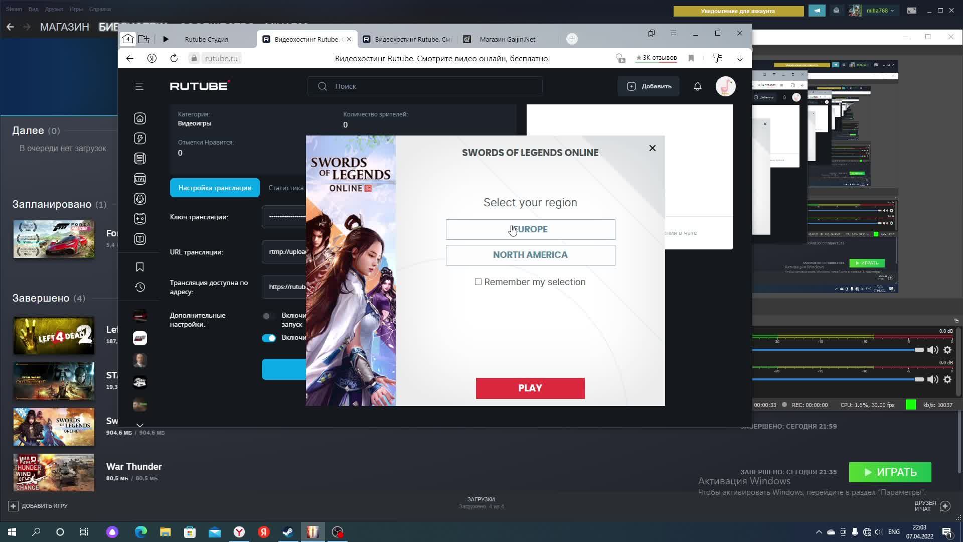The height and width of the screenshot is (542, 963).
Task: Open miha768 account dropdown
Action: [880, 11]
